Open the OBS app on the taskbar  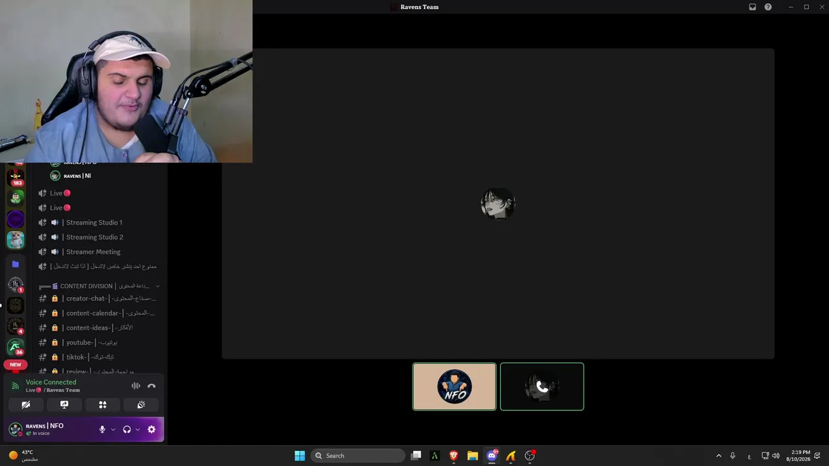(x=530, y=456)
